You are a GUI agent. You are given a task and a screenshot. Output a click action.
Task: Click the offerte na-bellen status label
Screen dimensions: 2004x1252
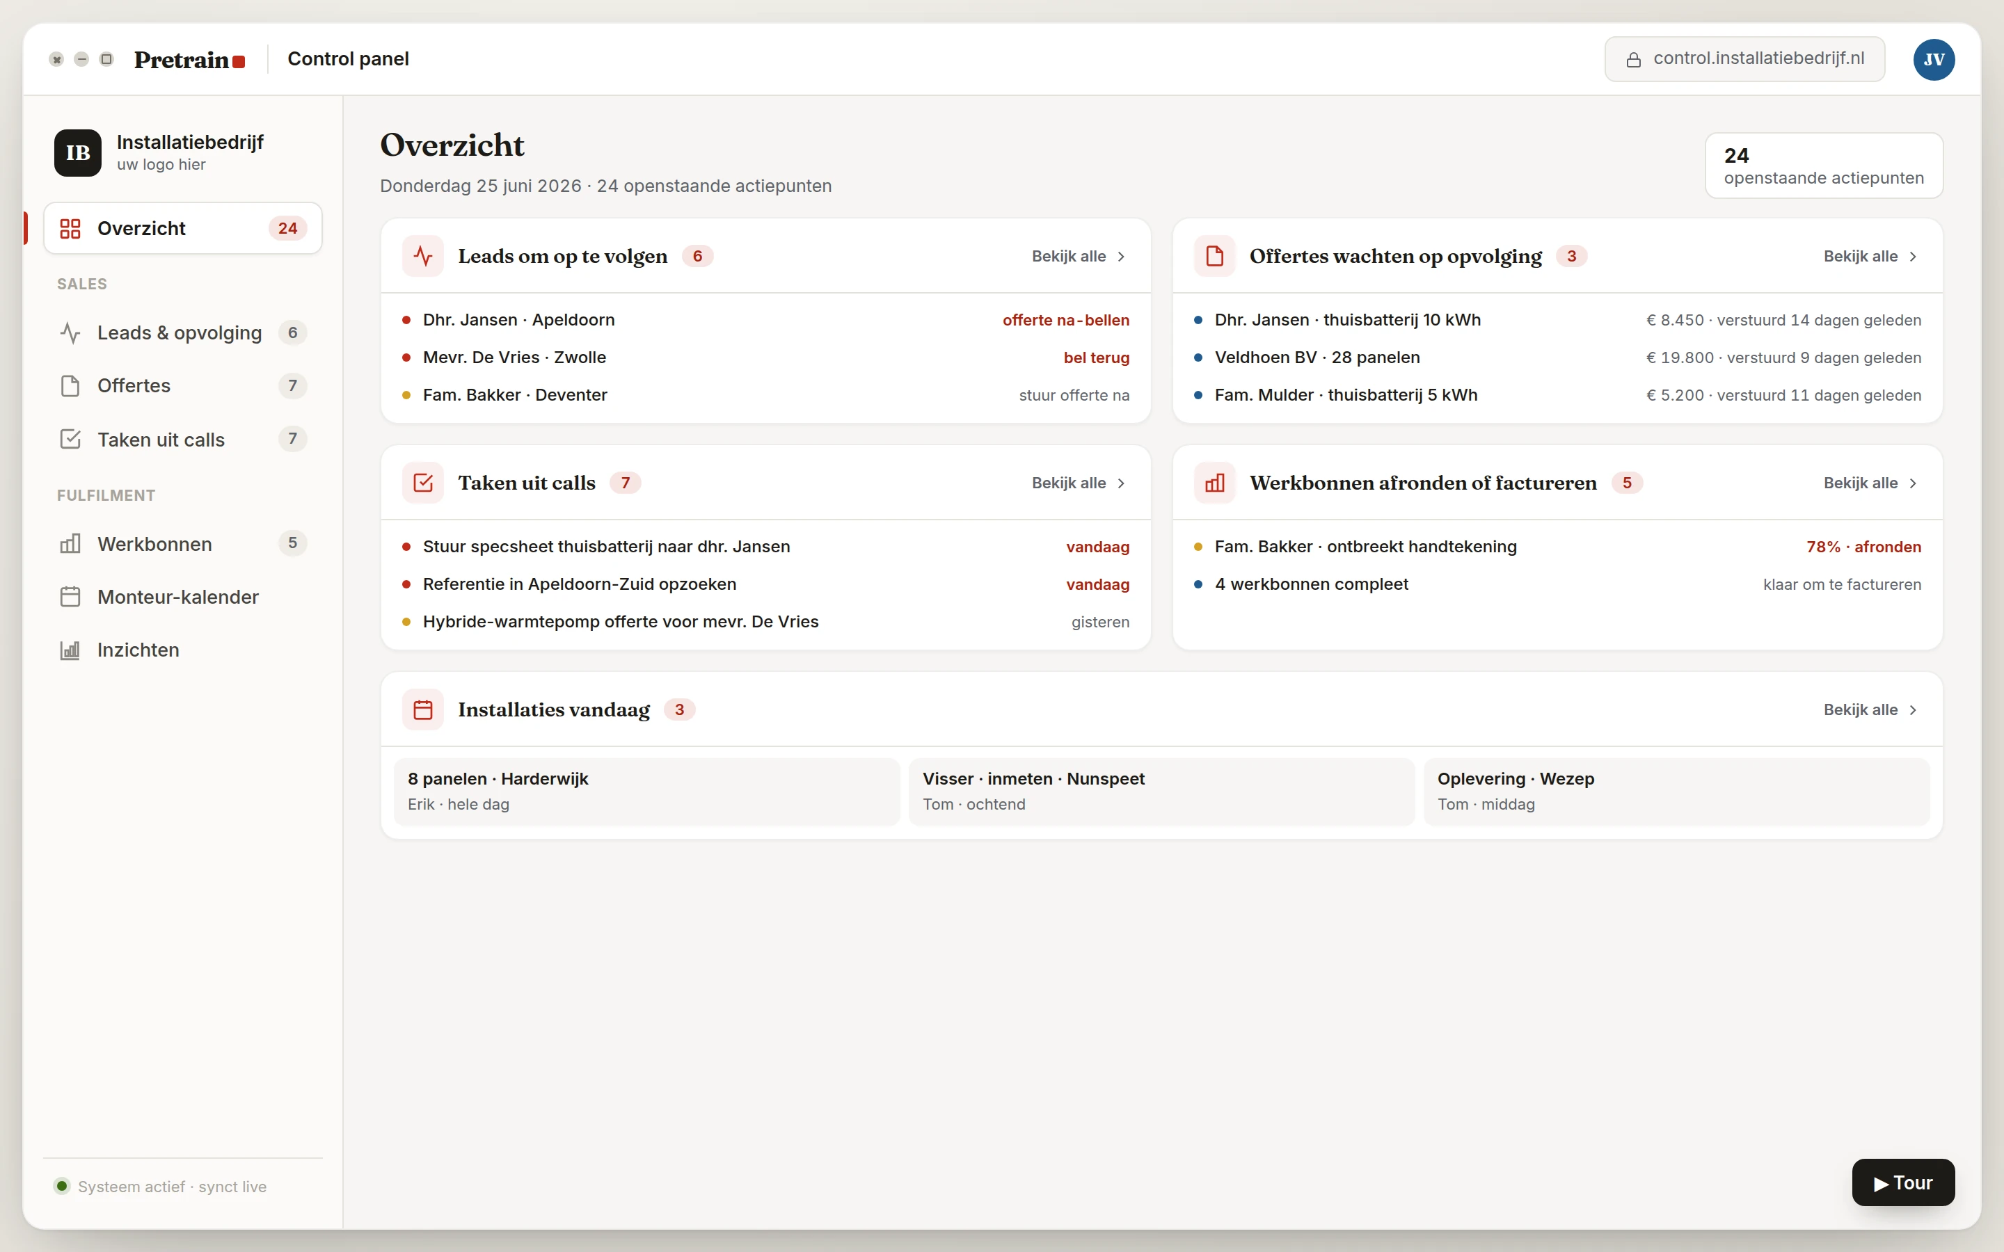[x=1066, y=321]
